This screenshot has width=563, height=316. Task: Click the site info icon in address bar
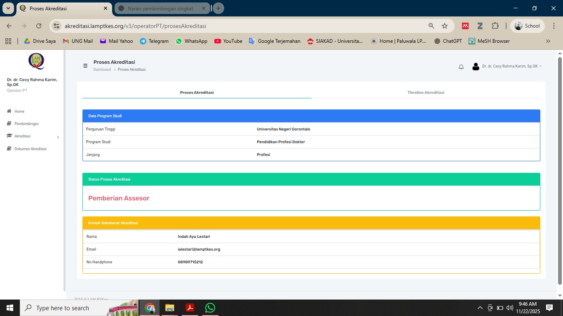point(56,26)
